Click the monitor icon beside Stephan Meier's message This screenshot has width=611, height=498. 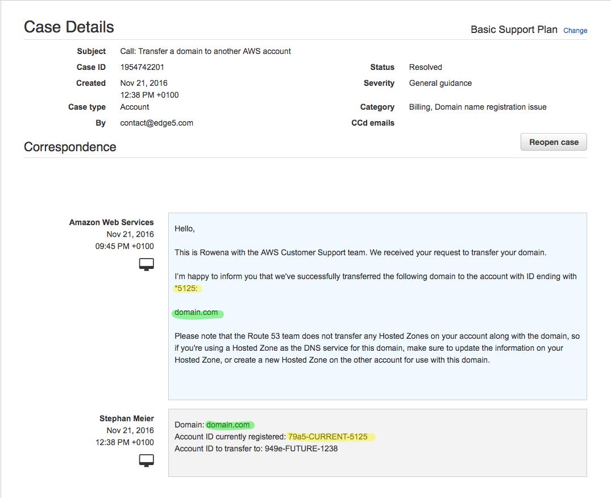146,460
